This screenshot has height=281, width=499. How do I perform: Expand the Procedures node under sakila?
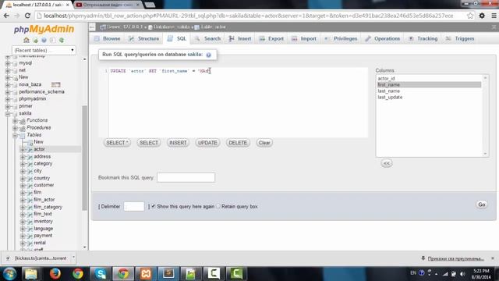pyautogui.click(x=15, y=128)
